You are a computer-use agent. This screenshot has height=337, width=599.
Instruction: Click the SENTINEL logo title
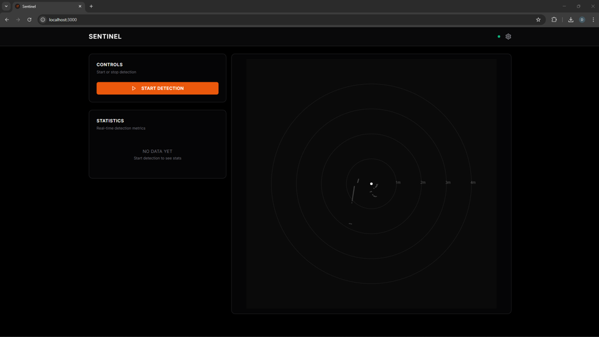coord(105,36)
